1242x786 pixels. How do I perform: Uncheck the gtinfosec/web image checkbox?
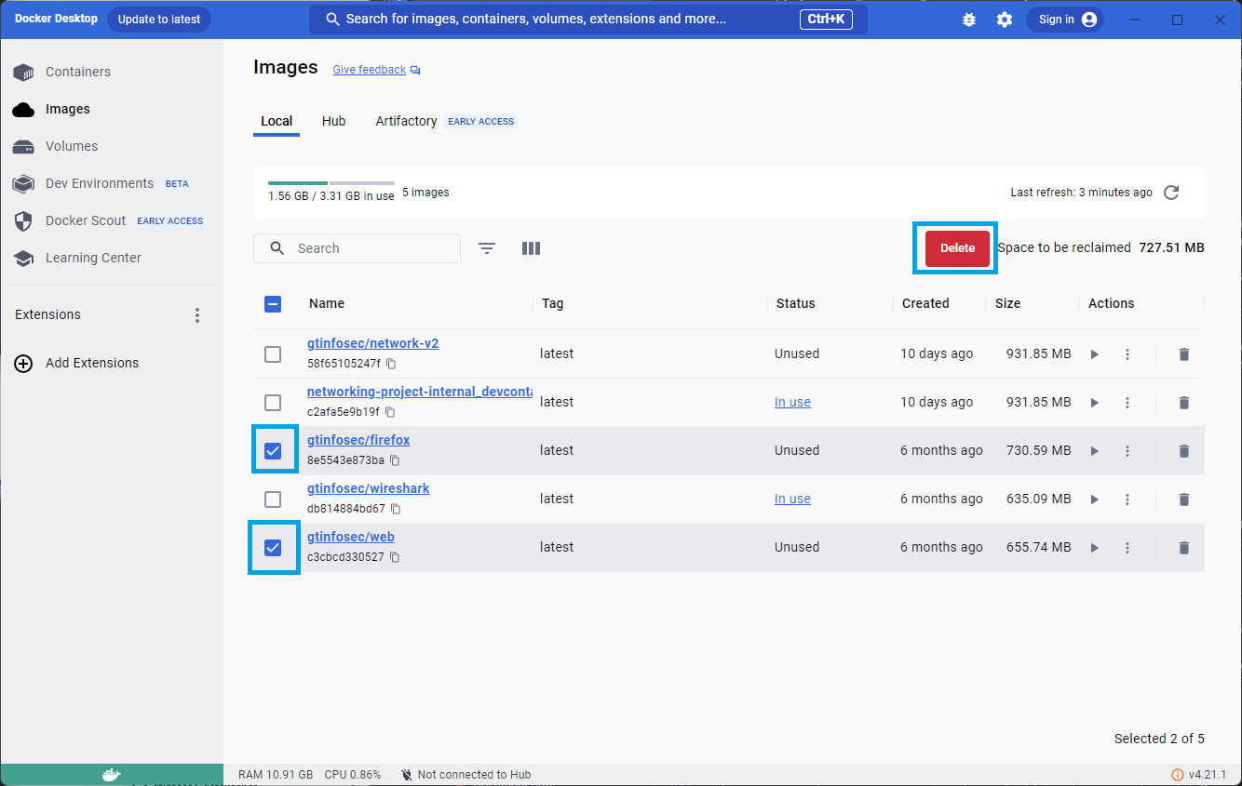pyautogui.click(x=273, y=547)
